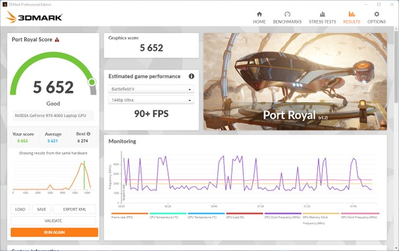Click the SAVE button

pyautogui.click(x=42, y=209)
